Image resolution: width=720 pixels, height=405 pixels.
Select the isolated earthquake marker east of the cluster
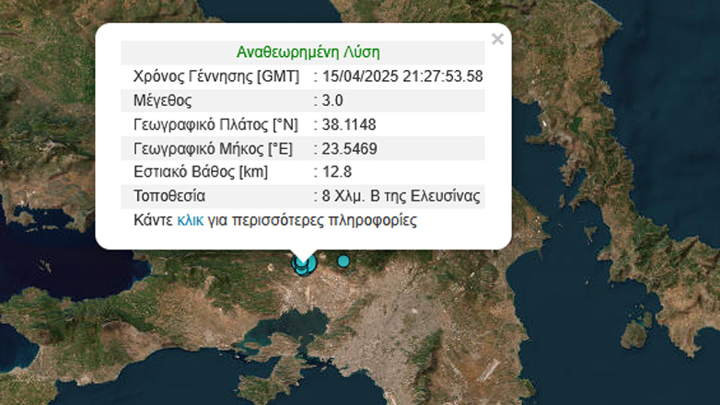point(343,261)
